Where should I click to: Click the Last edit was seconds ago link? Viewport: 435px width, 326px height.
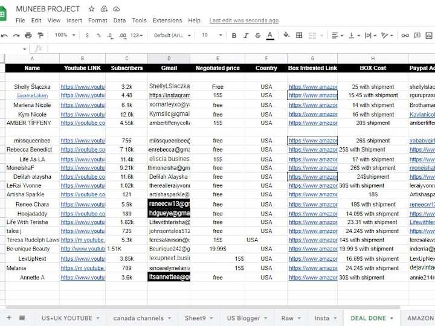click(244, 21)
